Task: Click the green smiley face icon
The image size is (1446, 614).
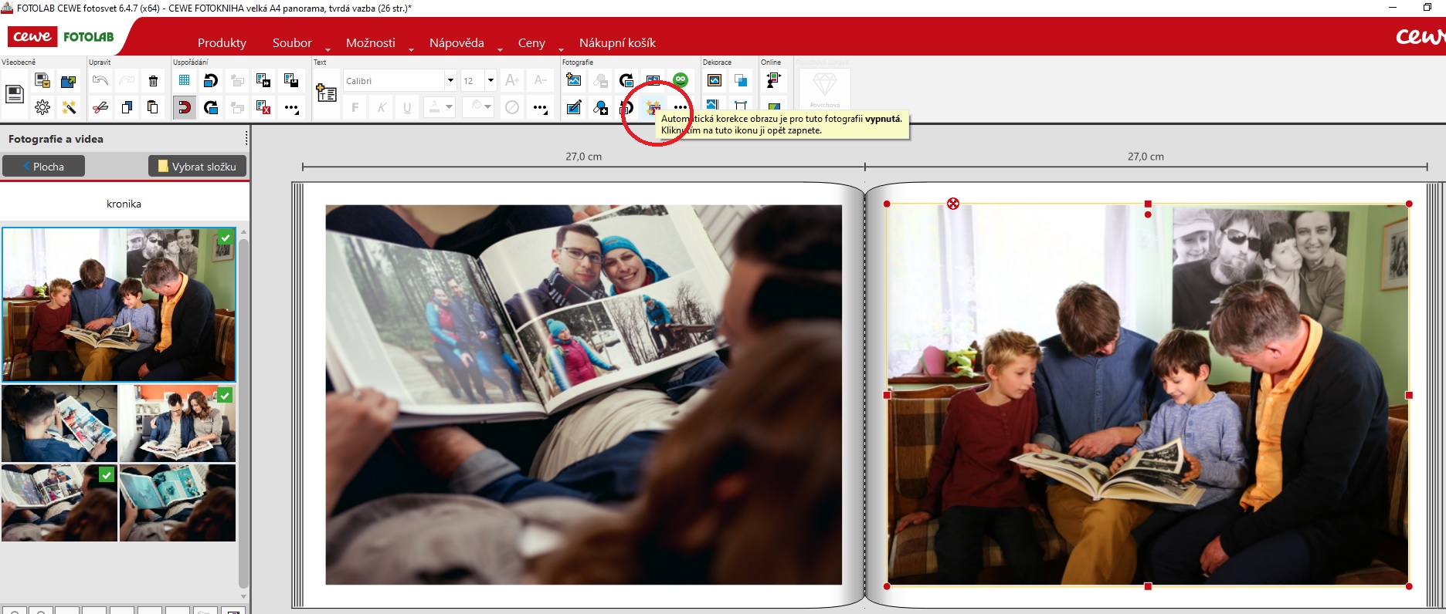Action: 680,80
